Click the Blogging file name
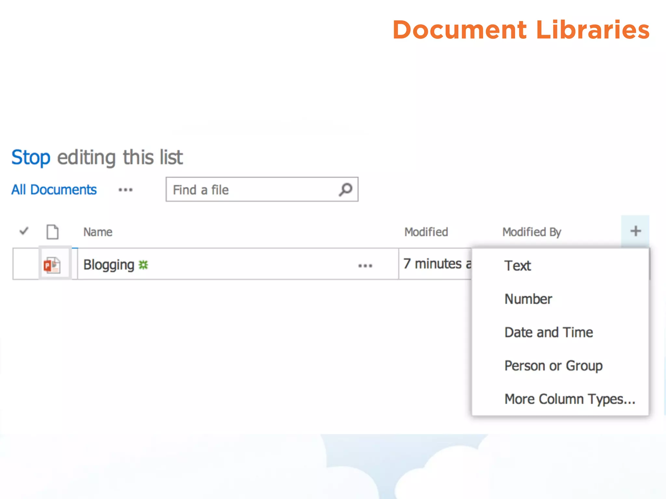The width and height of the screenshot is (666, 499). (x=109, y=265)
